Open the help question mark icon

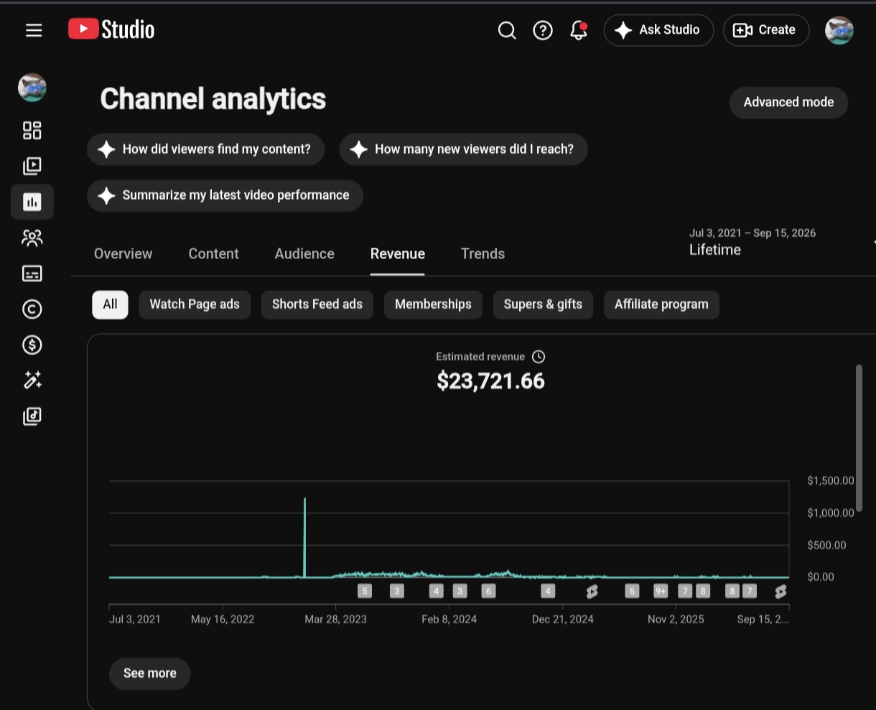tap(543, 30)
